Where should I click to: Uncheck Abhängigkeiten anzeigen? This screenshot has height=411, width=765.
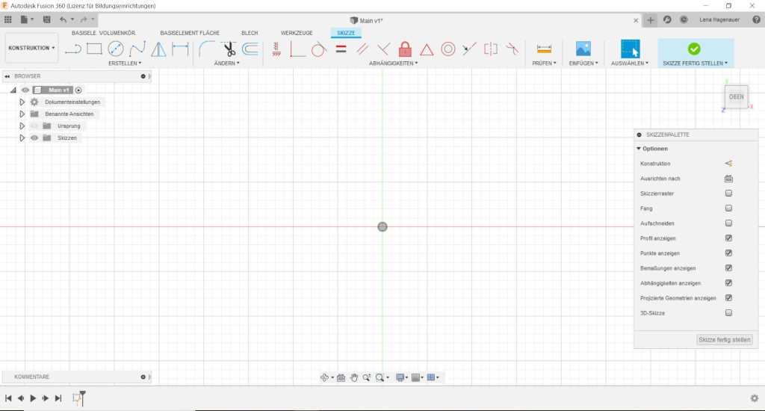728,283
